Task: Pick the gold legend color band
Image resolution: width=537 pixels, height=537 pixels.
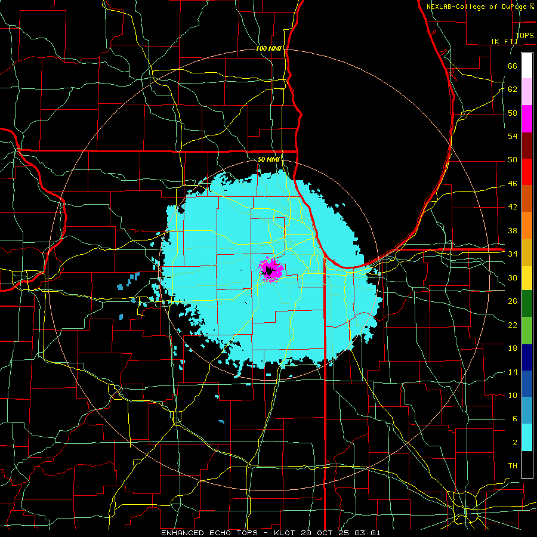Action: coord(527,252)
